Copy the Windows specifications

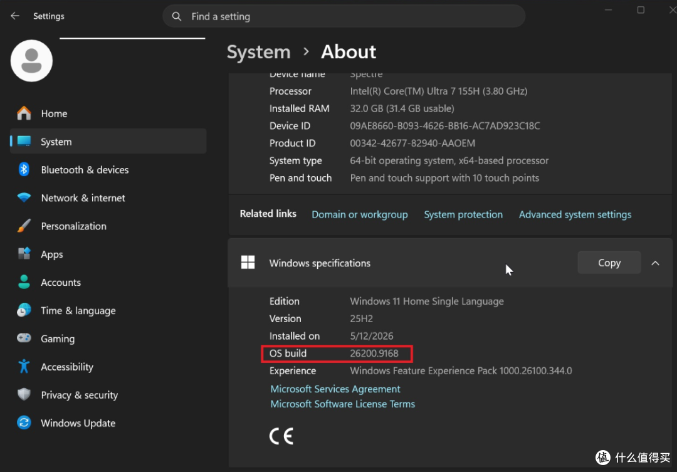click(609, 263)
